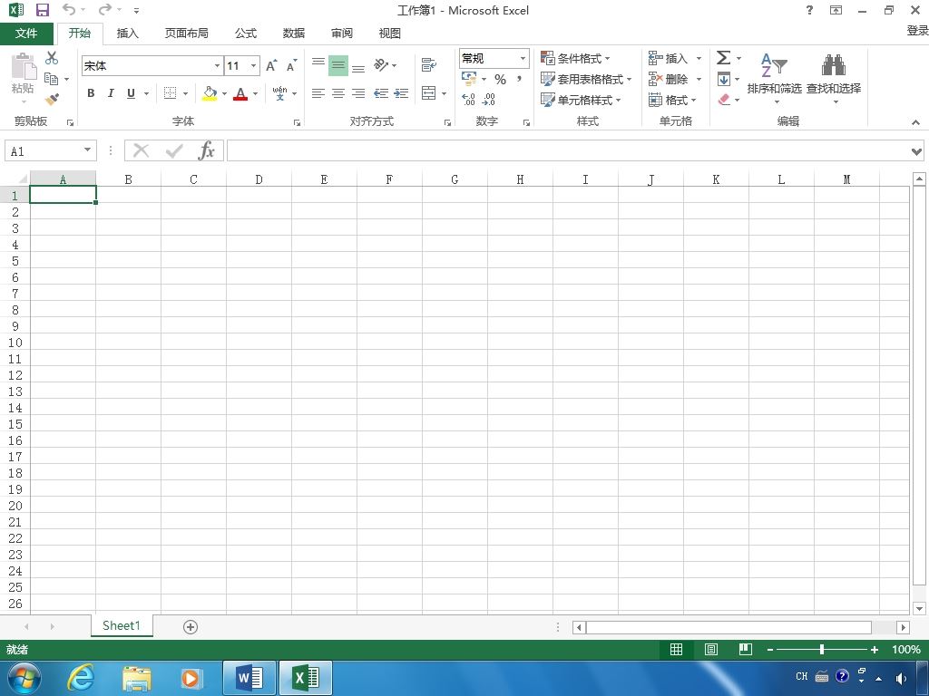Click the borders icon
The width and height of the screenshot is (929, 696).
170,93
